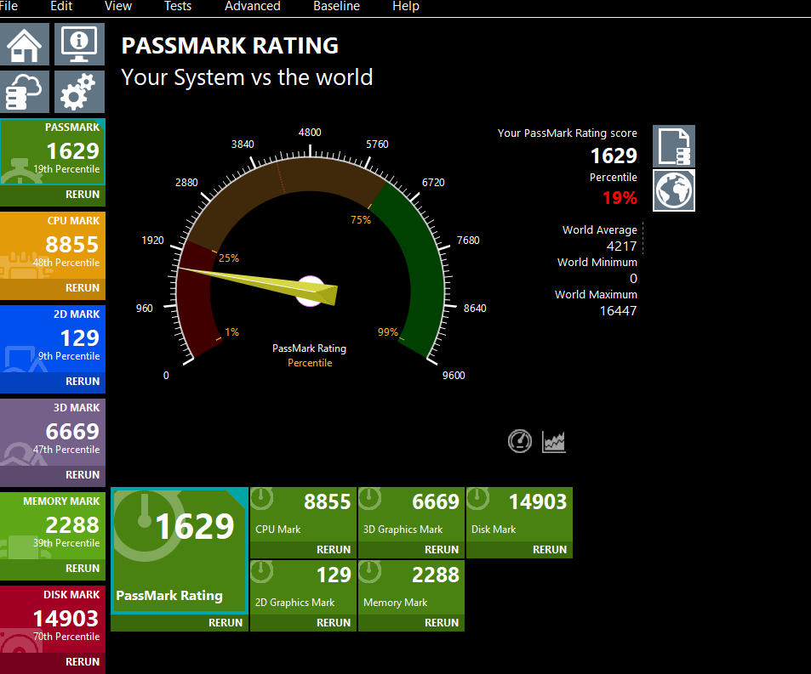Click RERUN on the bottom Disk Mark tile
Viewport: 811px width, 674px height.
coord(550,550)
